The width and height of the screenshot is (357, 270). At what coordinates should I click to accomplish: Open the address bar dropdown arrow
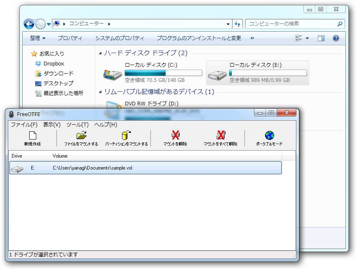[x=228, y=24]
